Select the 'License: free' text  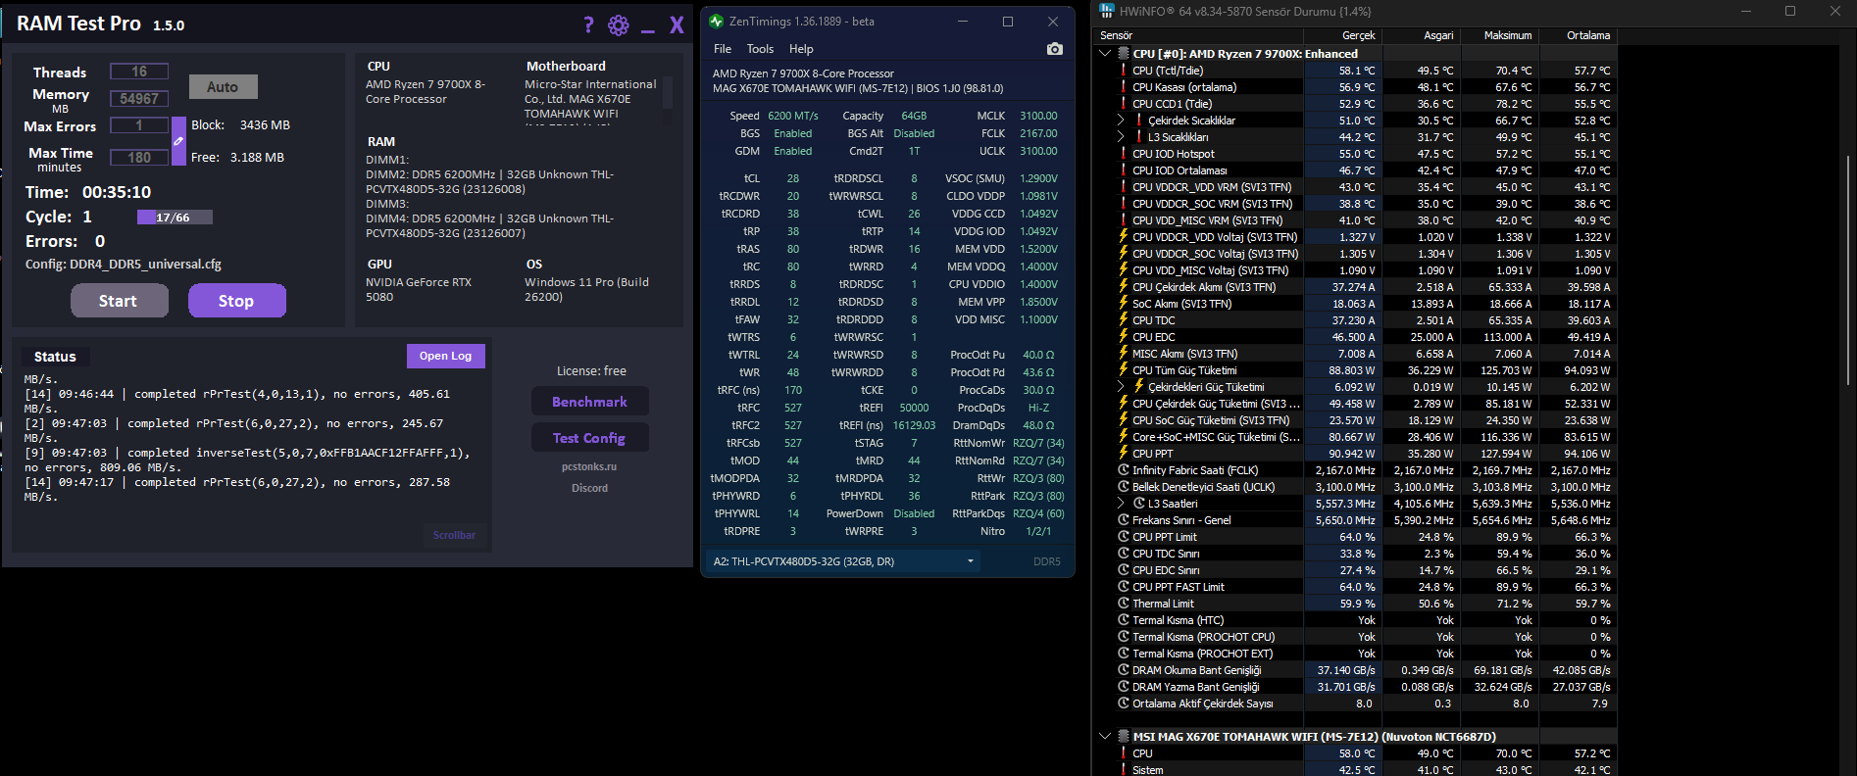[x=591, y=371]
